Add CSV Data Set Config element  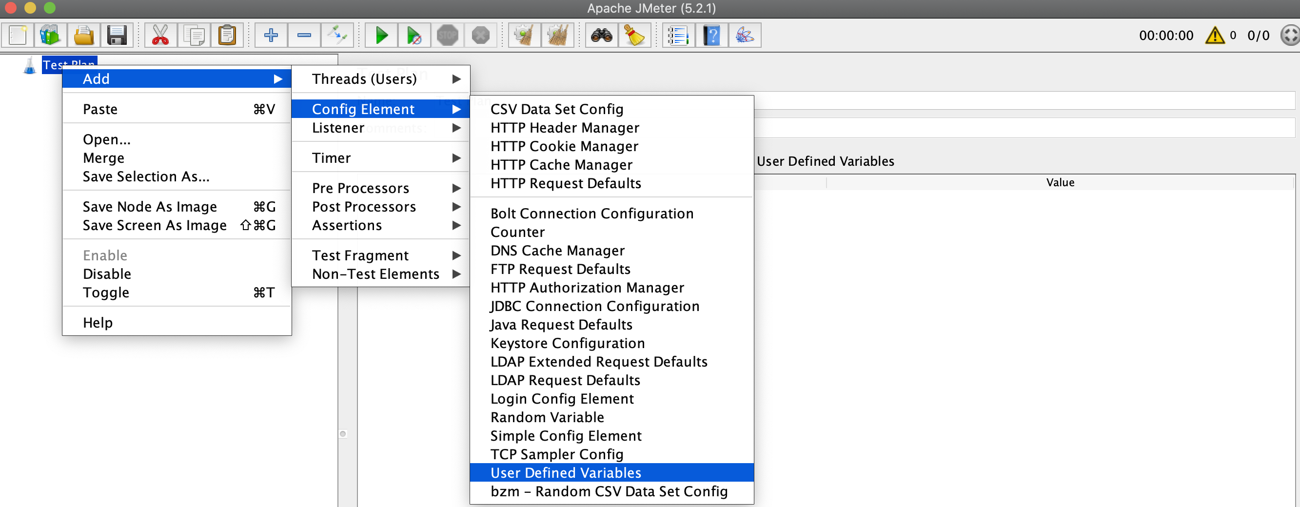coord(612,109)
